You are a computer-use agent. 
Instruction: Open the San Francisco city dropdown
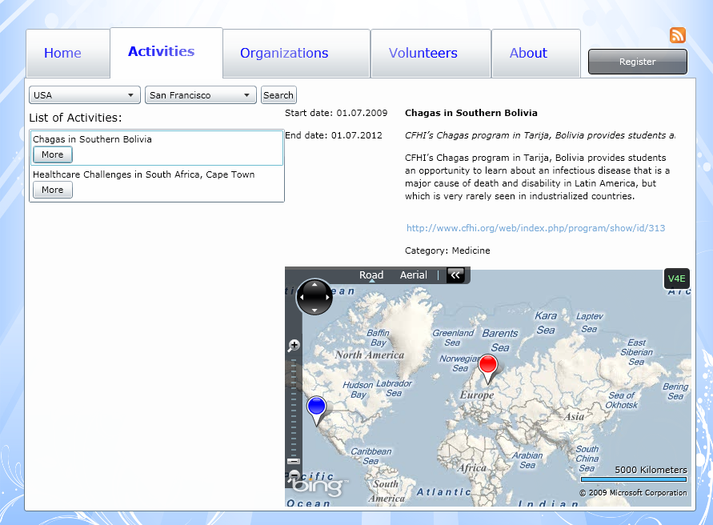pyautogui.click(x=201, y=95)
